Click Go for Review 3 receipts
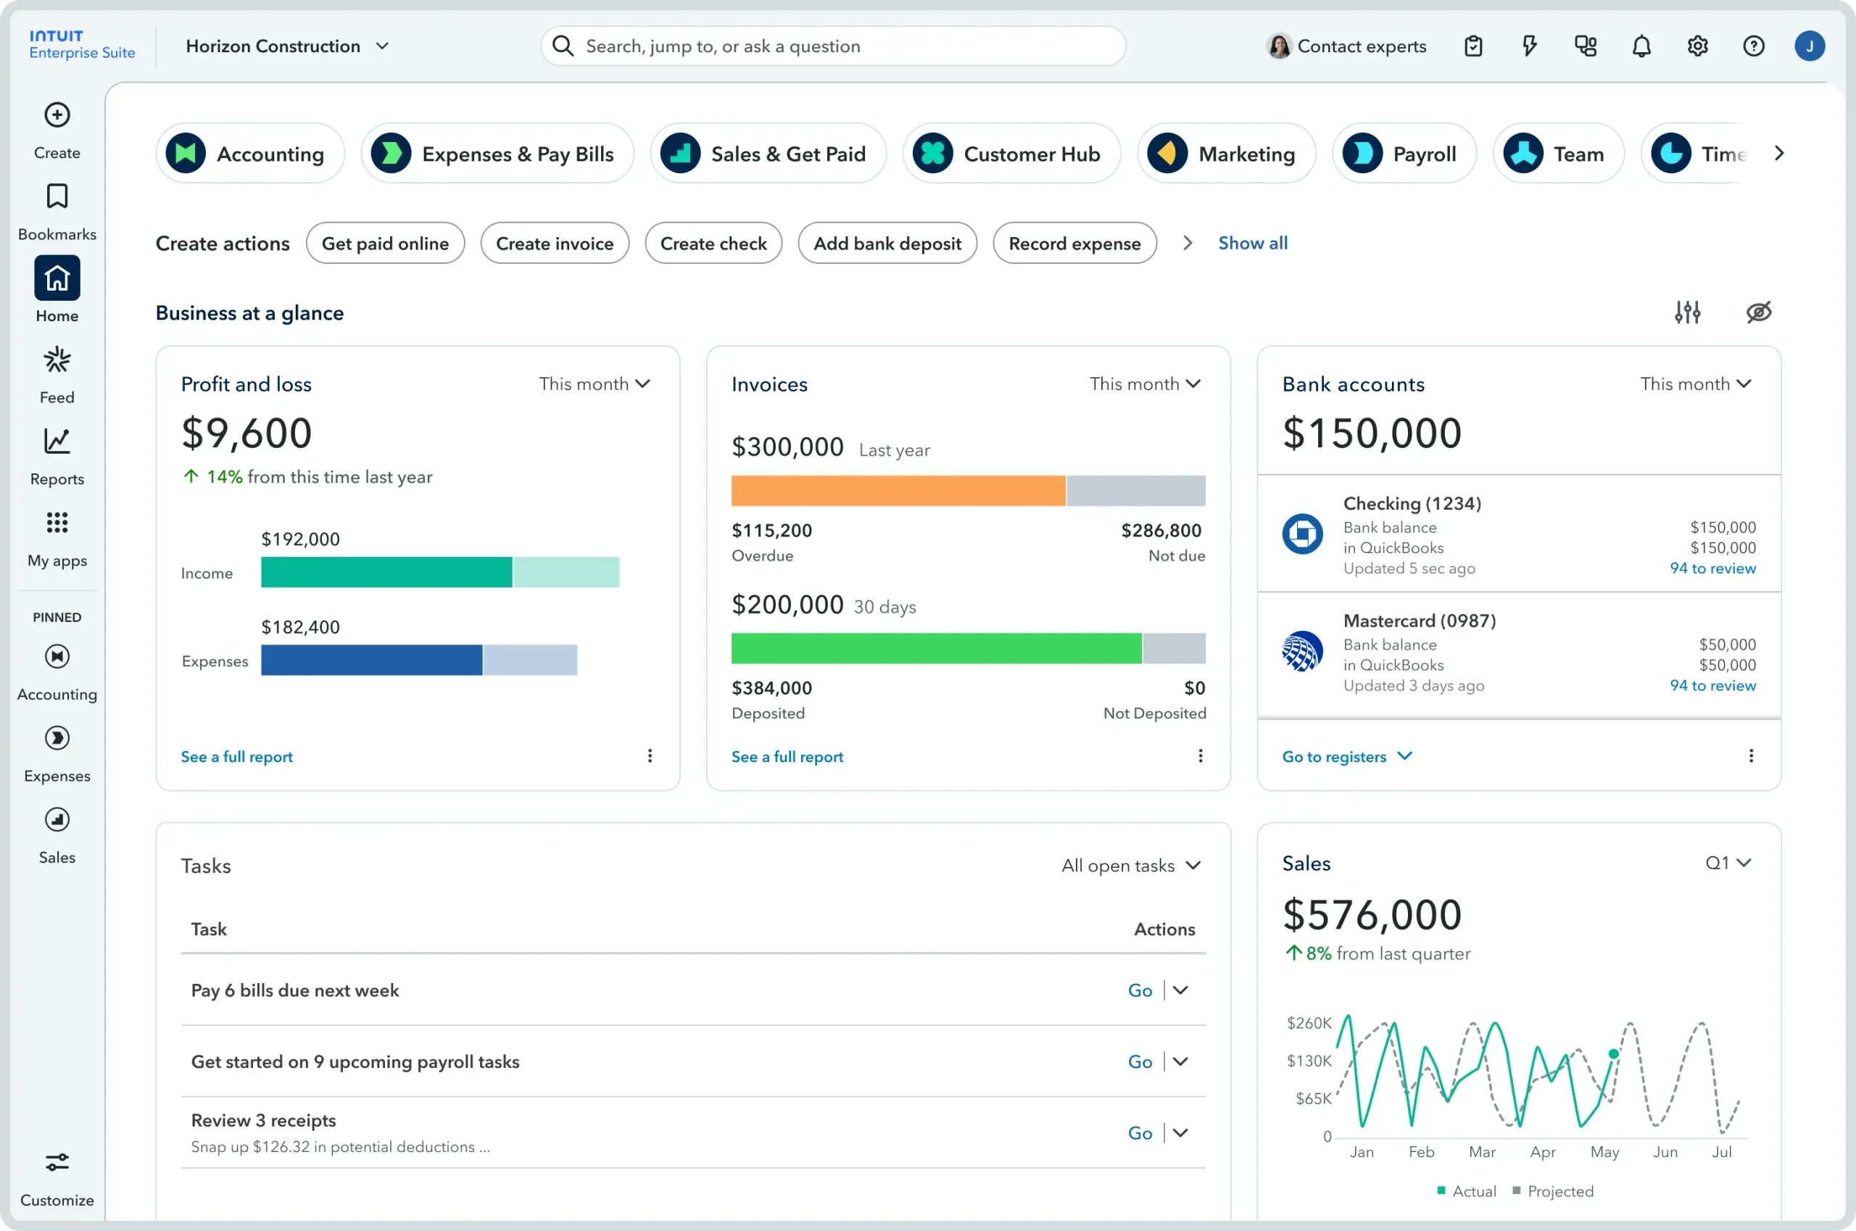The height and width of the screenshot is (1231, 1856). click(1140, 1134)
